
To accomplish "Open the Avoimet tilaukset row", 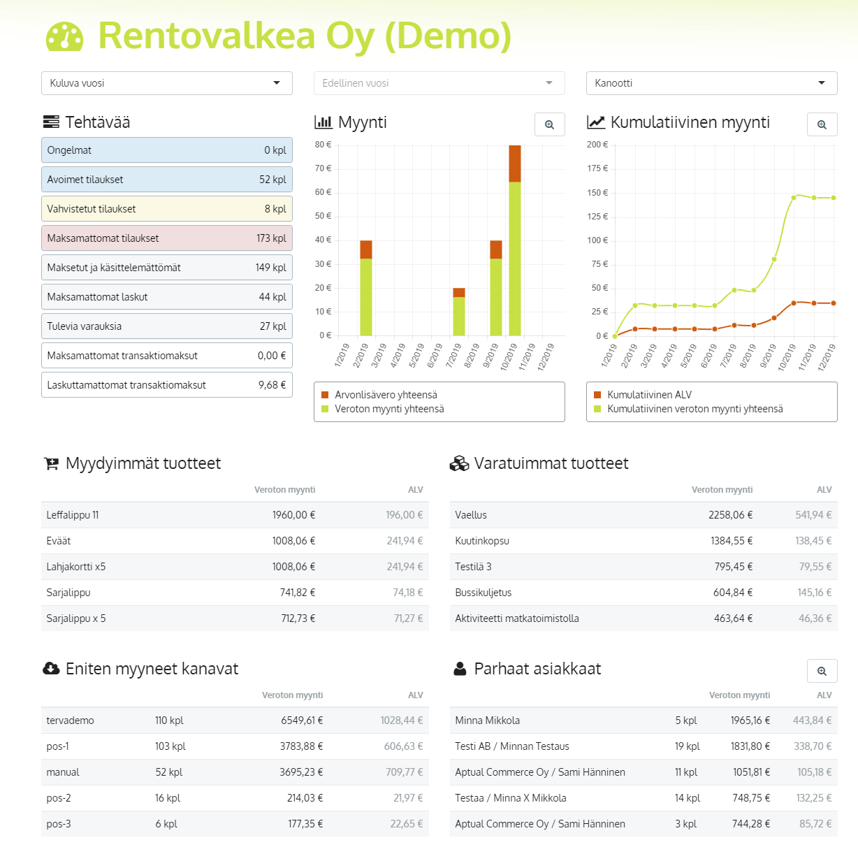I will pyautogui.click(x=167, y=180).
